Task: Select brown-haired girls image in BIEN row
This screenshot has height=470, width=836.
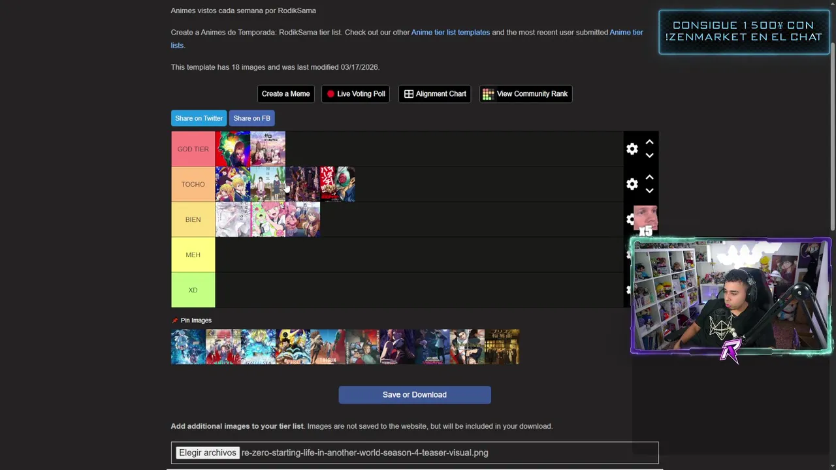Action: pos(302,219)
